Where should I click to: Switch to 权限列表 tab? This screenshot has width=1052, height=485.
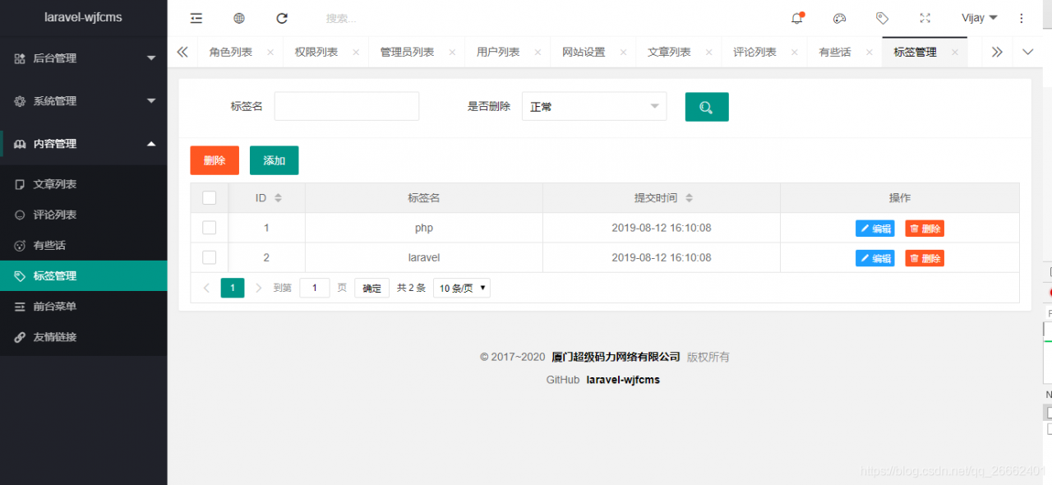coord(316,52)
